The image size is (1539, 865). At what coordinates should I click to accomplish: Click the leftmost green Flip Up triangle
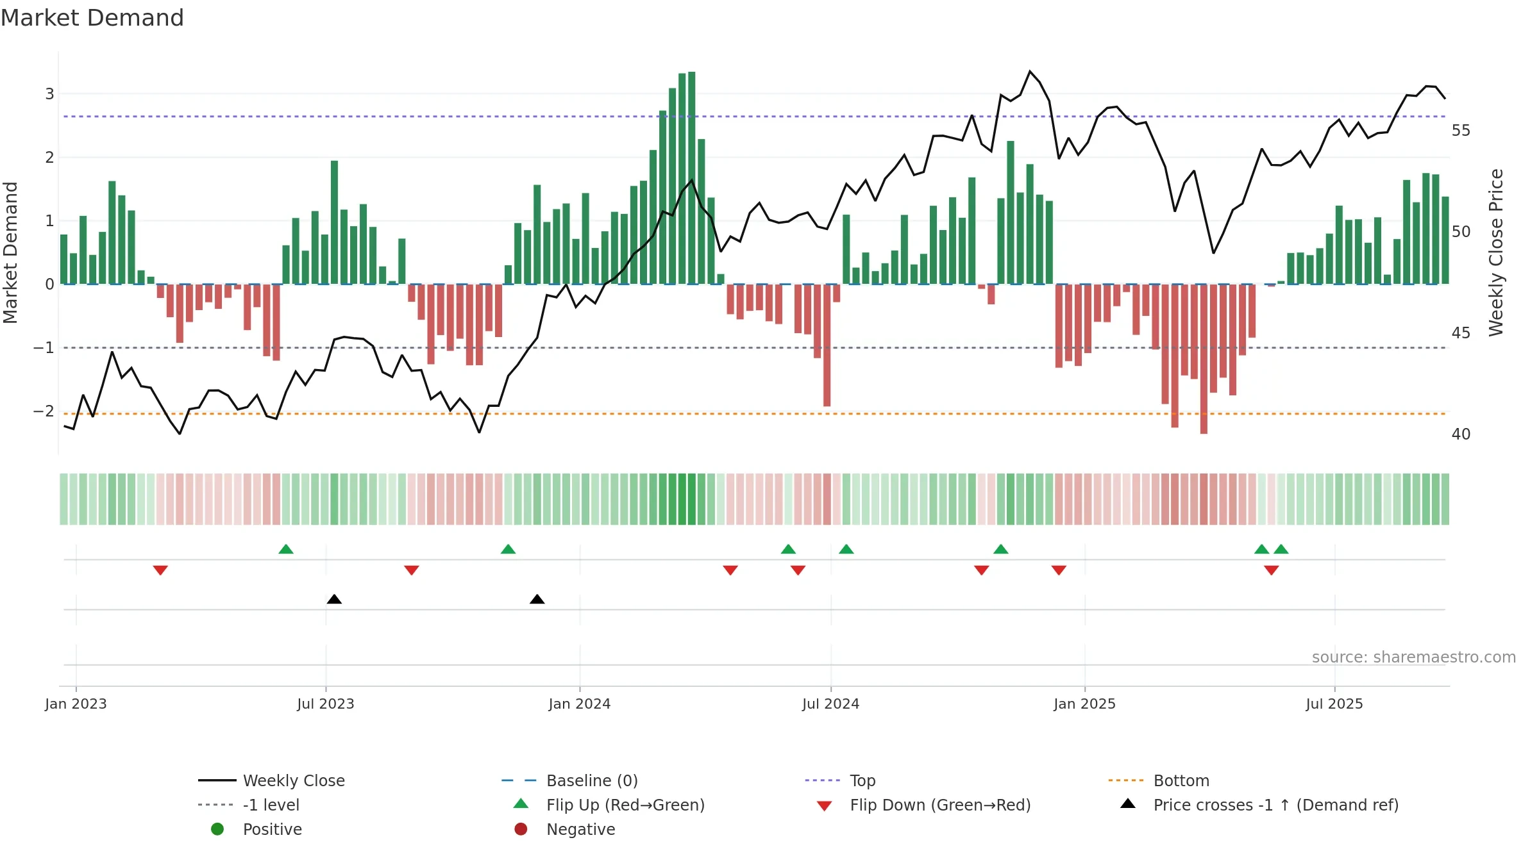pyautogui.click(x=286, y=549)
